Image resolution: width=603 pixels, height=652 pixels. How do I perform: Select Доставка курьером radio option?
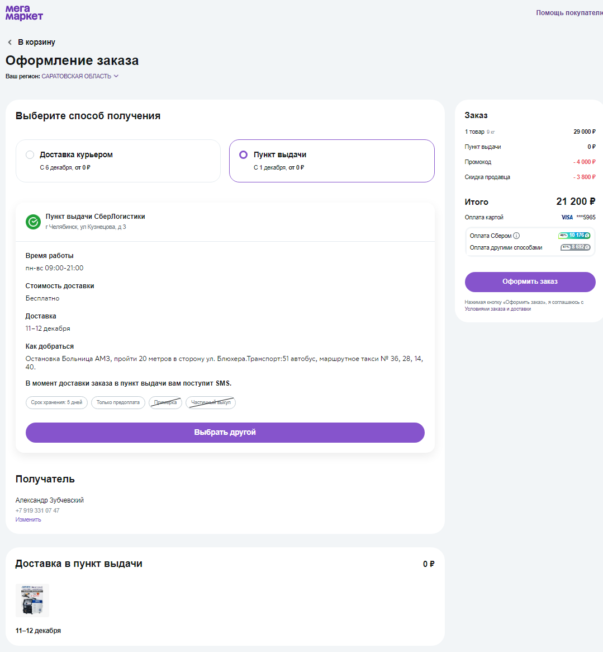pos(30,155)
